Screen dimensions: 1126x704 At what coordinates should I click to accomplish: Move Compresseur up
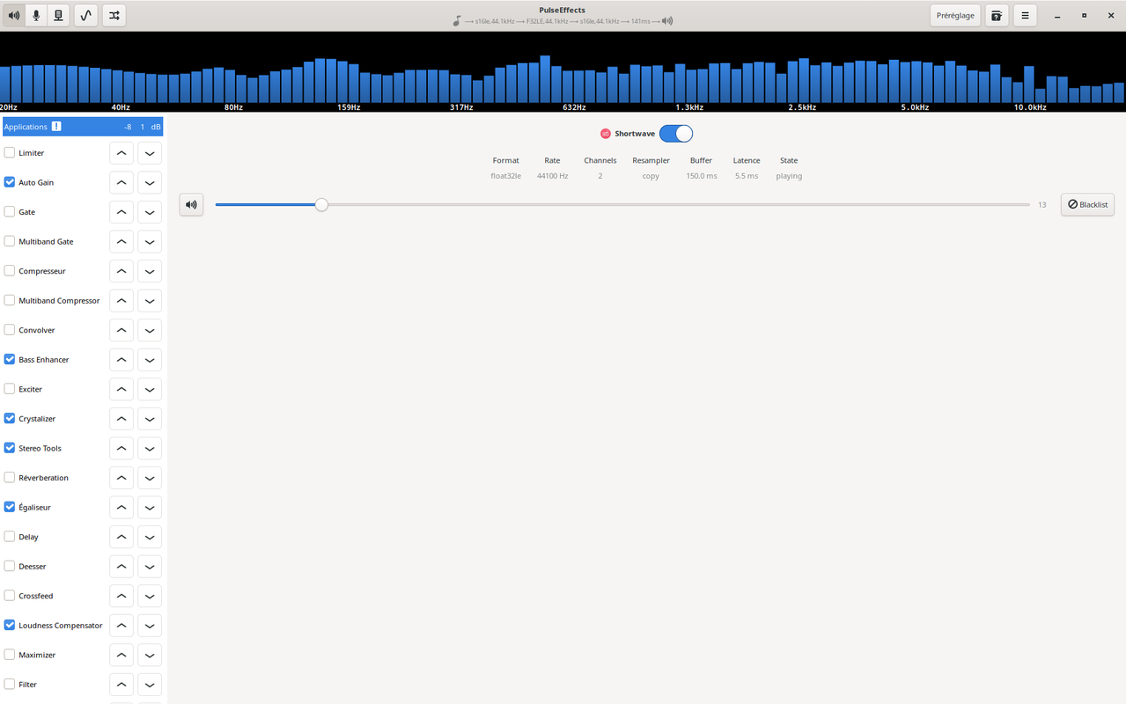(121, 271)
